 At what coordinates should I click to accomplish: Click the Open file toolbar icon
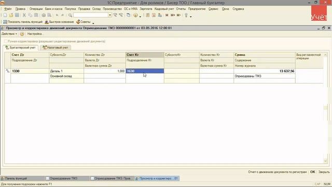[x=11, y=15]
